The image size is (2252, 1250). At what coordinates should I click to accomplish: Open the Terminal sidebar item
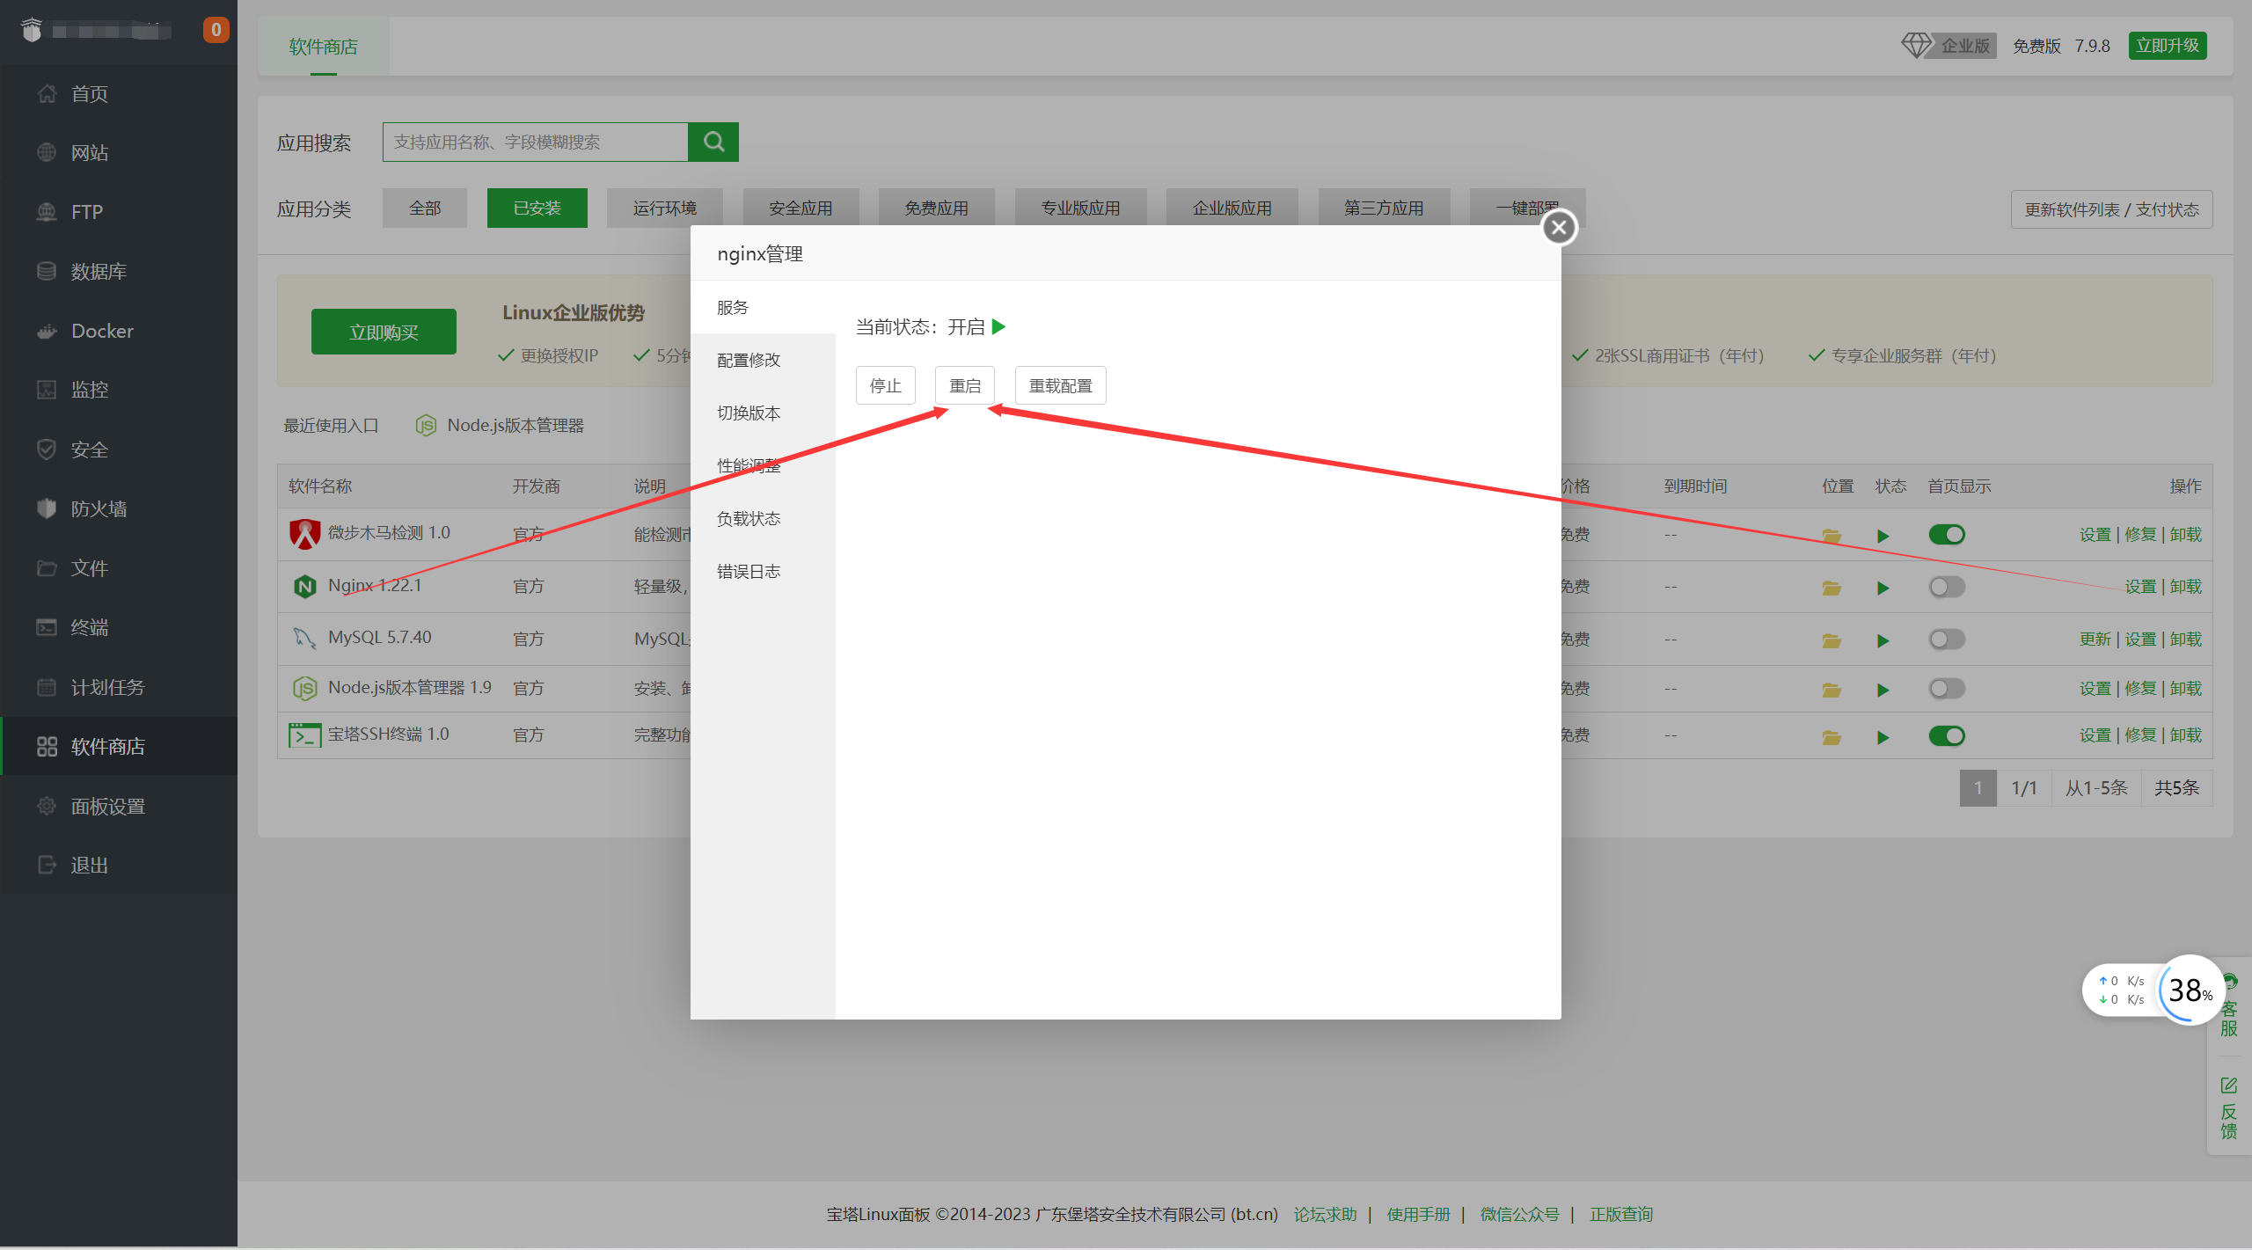point(89,627)
